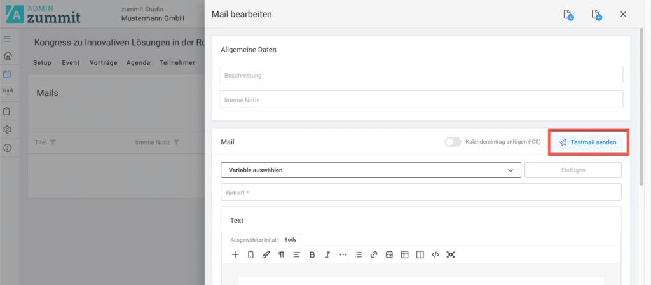Image resolution: width=651 pixels, height=285 pixels.
Task: Insert a hyperlink via the link icon
Action: 374,254
